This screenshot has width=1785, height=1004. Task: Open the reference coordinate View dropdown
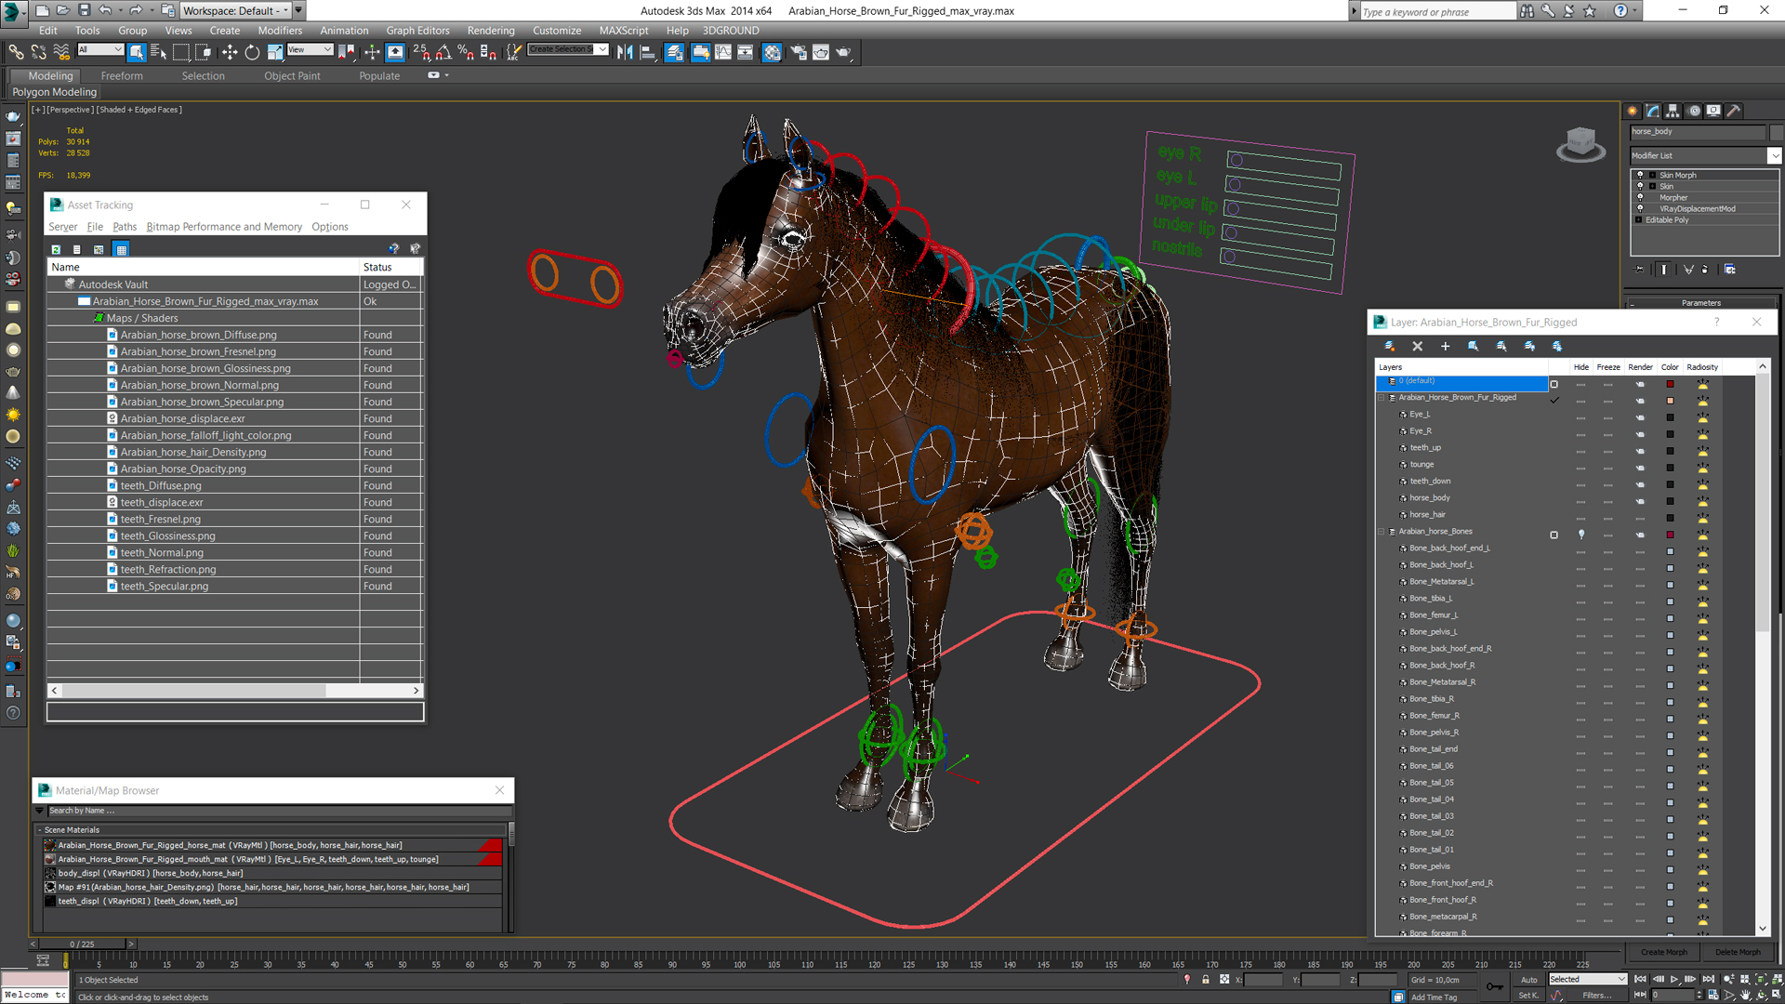[310, 49]
